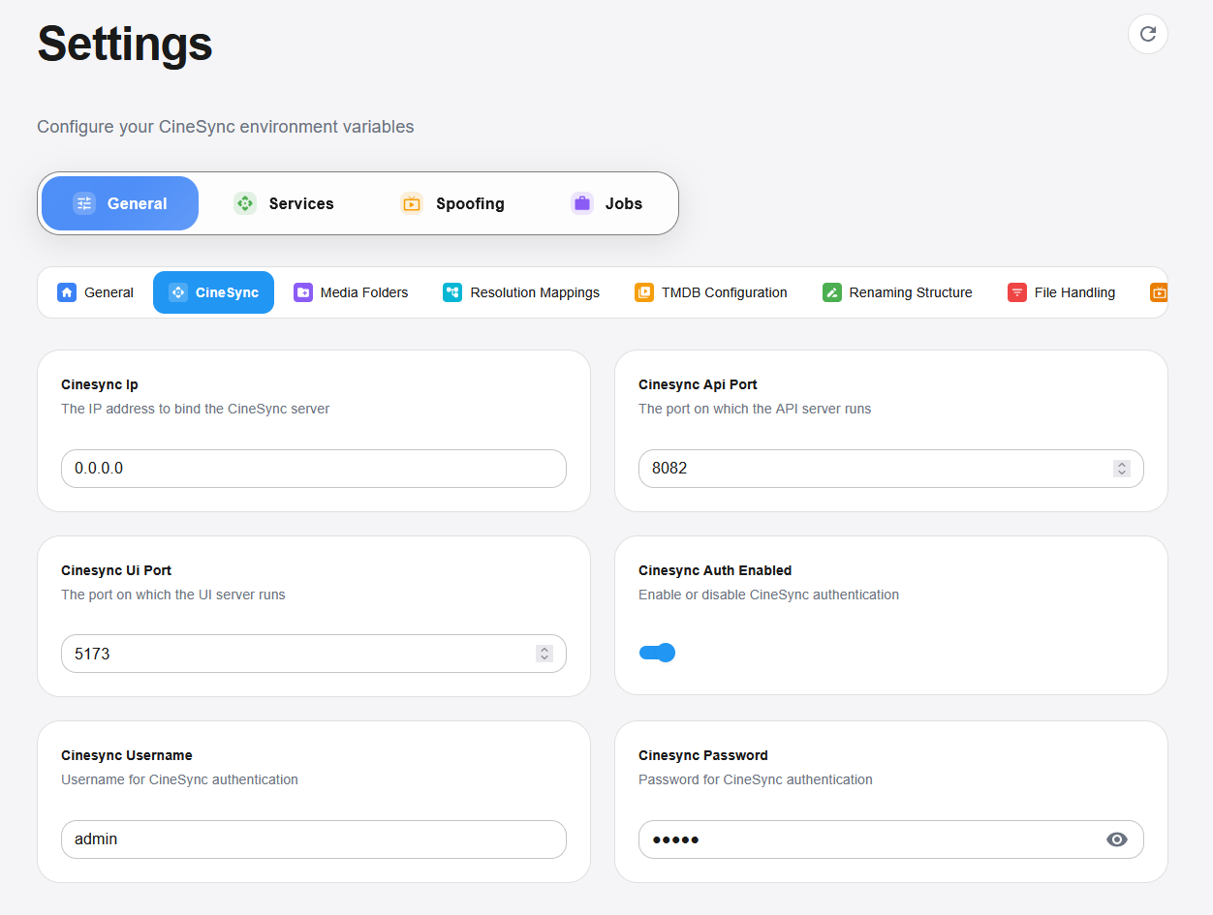The image size is (1213, 915).
Task: Click the partially hidden orange tab icon
Action: [1158, 292]
